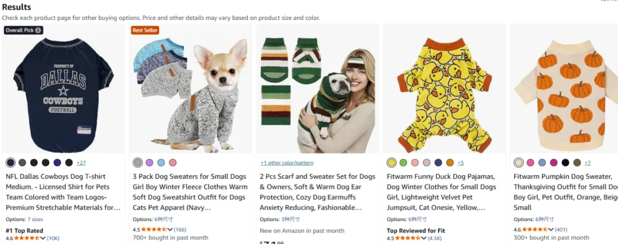Click the star rating of the Fitwarm Pumpkin Sweater
The height and width of the screenshot is (244, 618).
535,229
